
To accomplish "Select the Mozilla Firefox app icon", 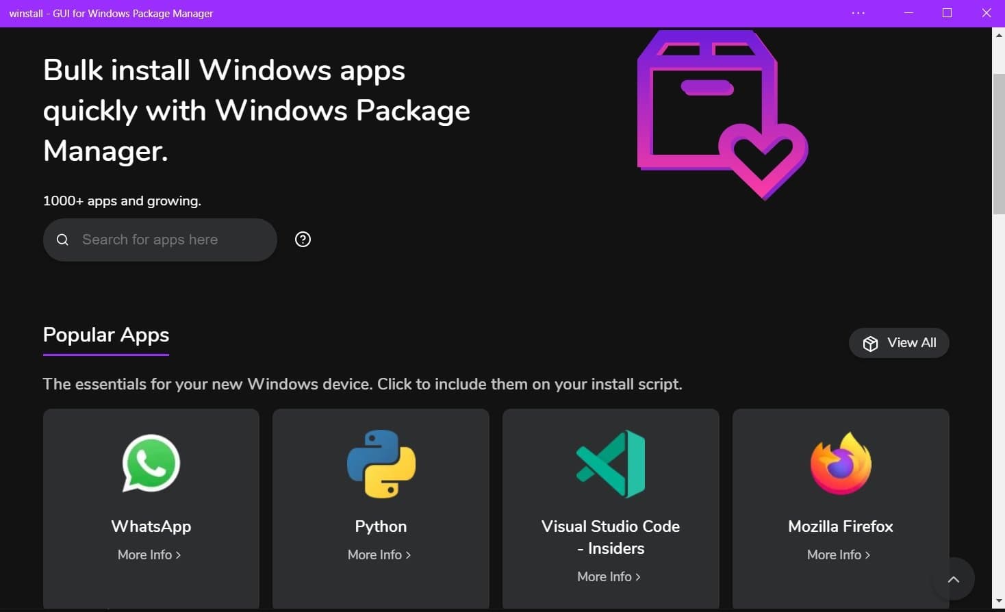I will point(841,463).
